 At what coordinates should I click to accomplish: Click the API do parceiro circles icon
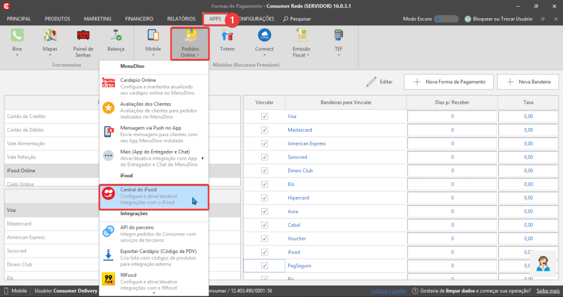point(108,231)
